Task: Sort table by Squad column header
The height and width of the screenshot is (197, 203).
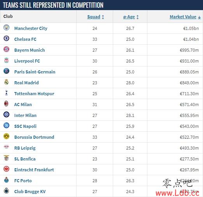Action: click(x=94, y=17)
